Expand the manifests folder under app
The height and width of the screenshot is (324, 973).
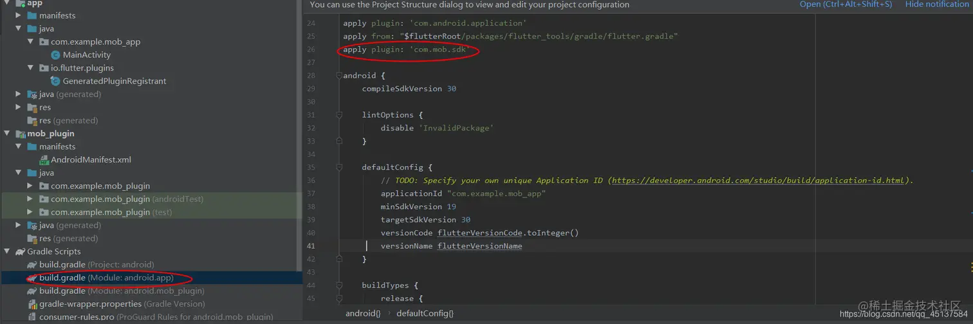(18, 15)
